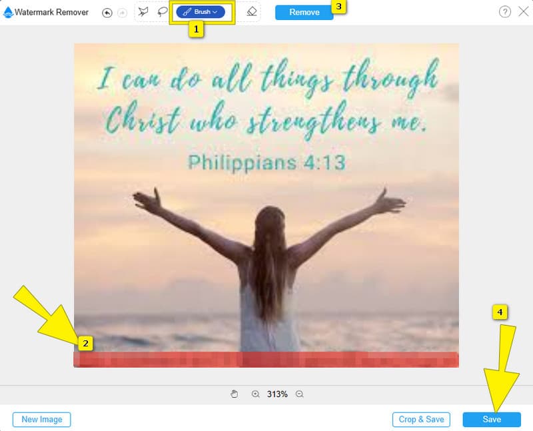Click the undo arrow icon
This screenshot has width=533, height=431.
tap(107, 13)
